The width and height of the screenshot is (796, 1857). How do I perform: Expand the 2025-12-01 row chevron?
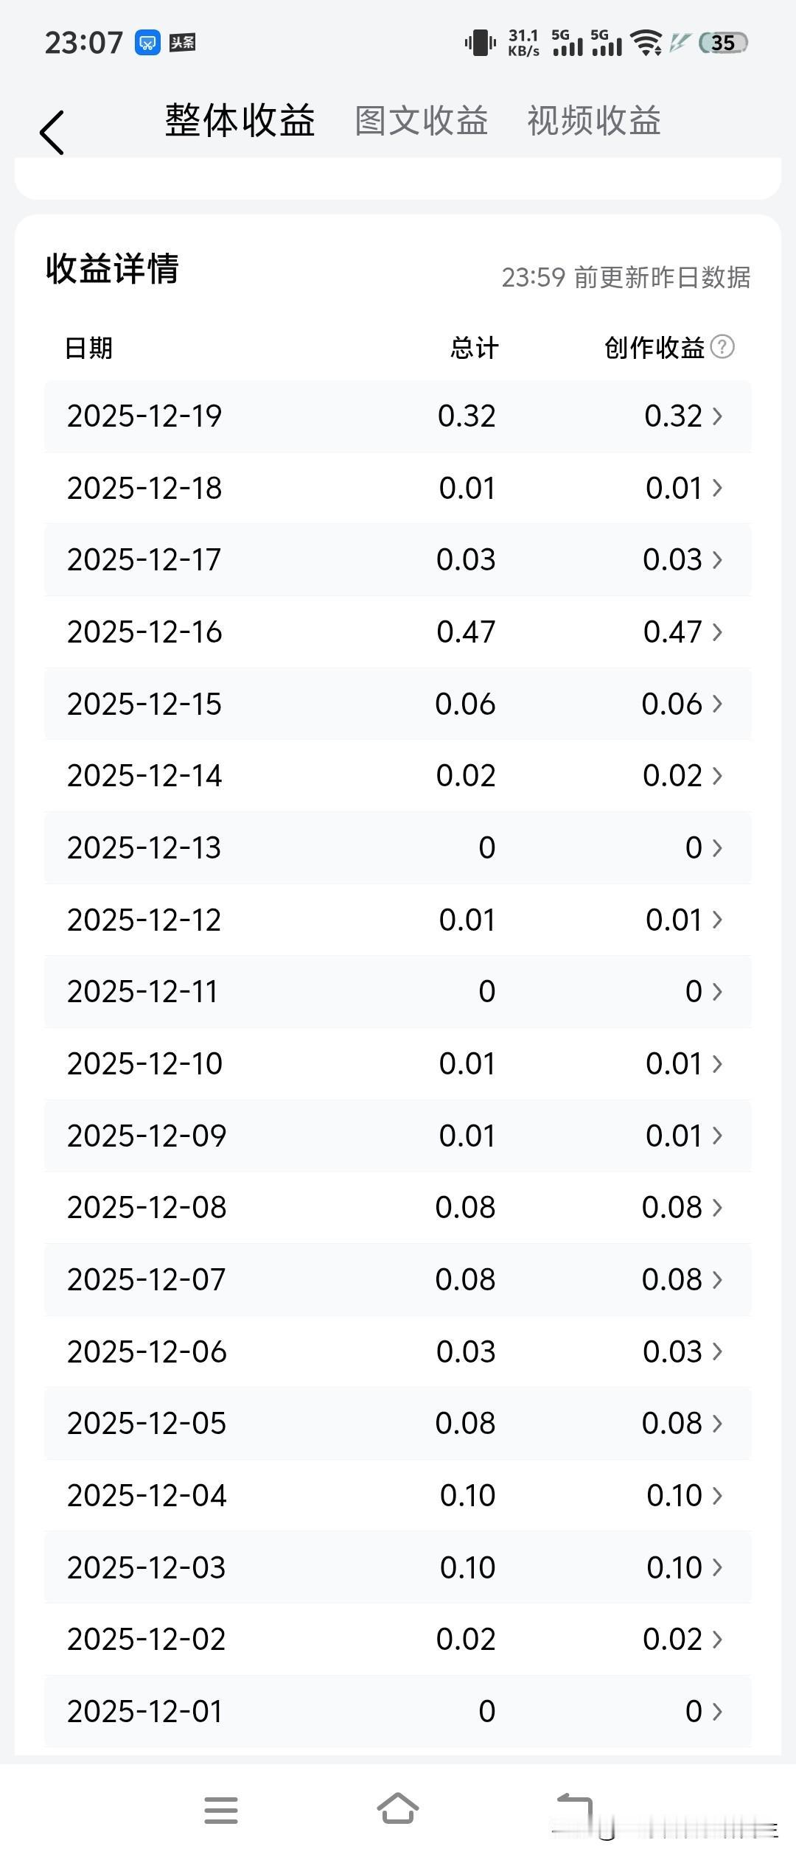click(x=717, y=1711)
